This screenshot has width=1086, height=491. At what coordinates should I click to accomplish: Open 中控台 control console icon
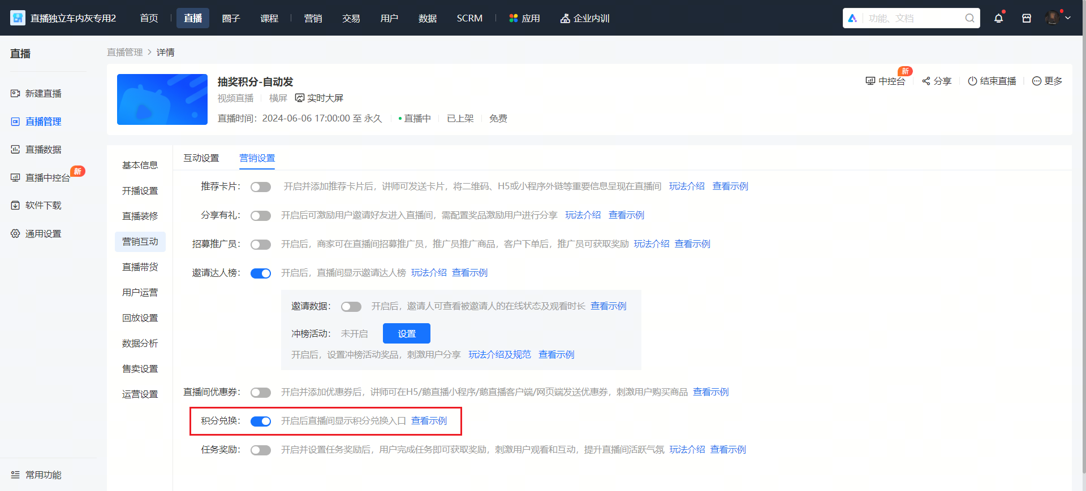point(870,81)
